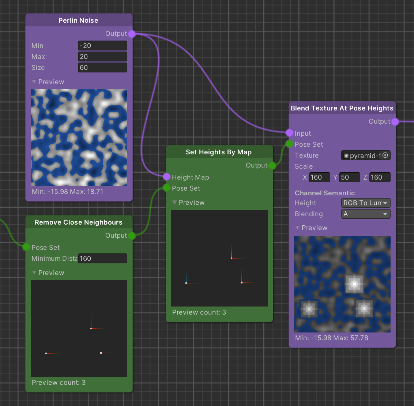Select the Scale Y field showing 50

point(349,177)
